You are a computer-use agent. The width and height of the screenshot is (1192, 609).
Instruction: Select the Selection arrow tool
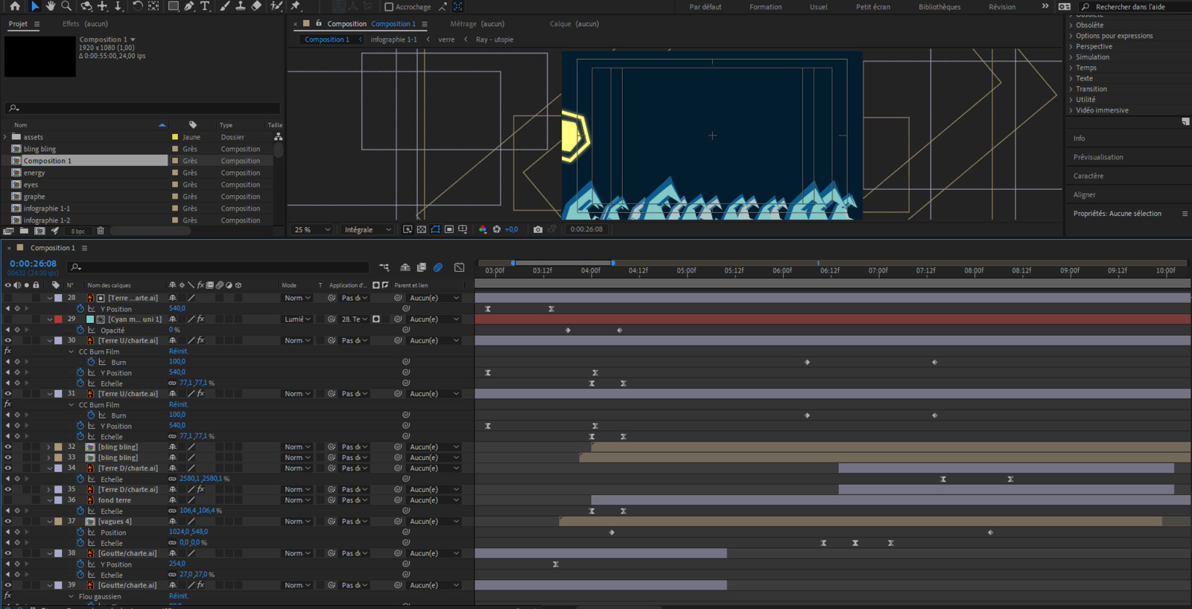[35, 6]
